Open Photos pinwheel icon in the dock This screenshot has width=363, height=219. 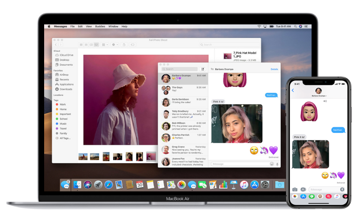tap(182, 185)
